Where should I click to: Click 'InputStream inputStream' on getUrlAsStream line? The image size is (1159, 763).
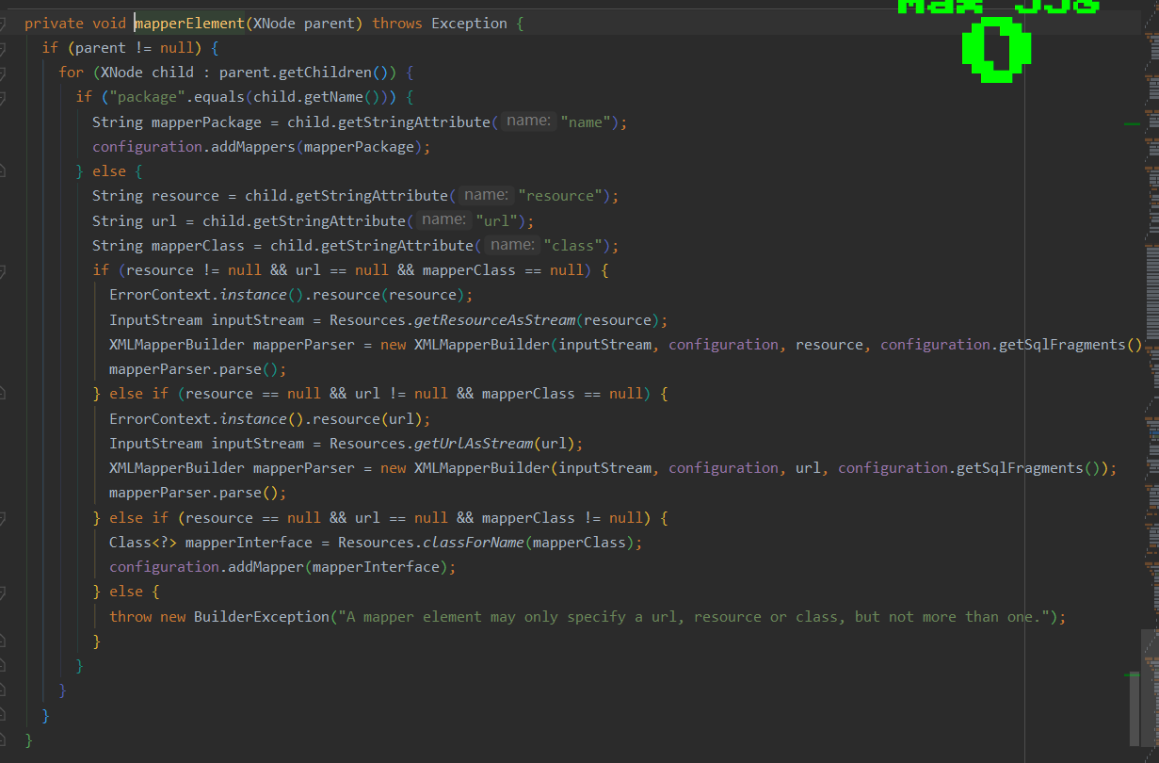[206, 444]
